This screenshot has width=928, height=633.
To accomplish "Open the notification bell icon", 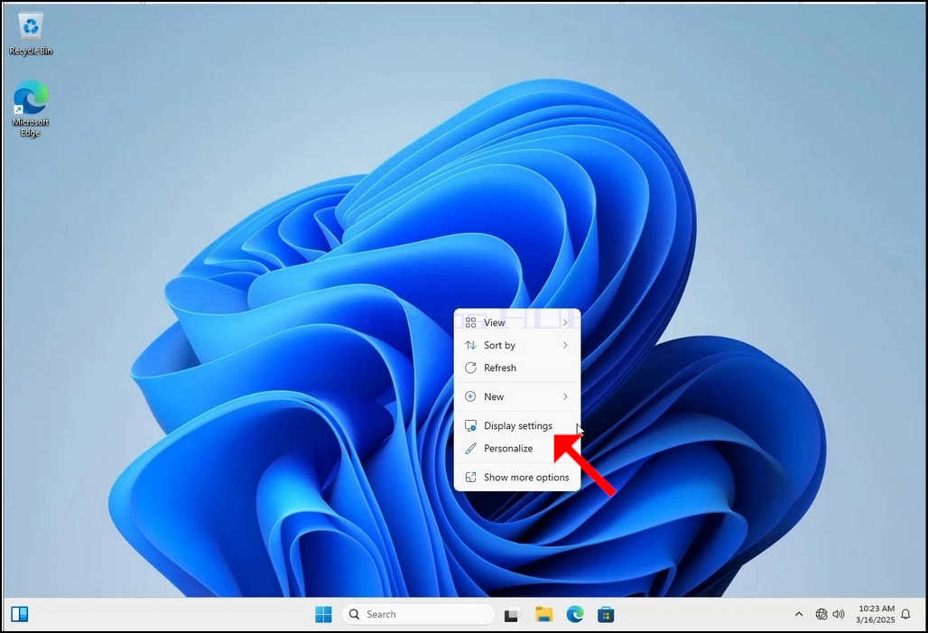I will tap(905, 615).
